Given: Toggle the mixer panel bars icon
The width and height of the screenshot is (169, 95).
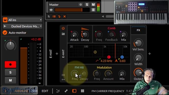Looking at the screenshot, I should point(82,91).
